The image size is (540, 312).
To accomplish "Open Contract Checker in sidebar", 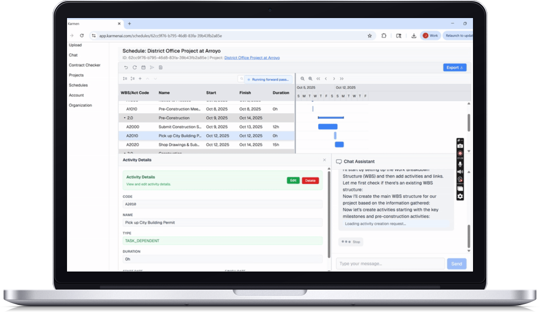I will (x=85, y=65).
